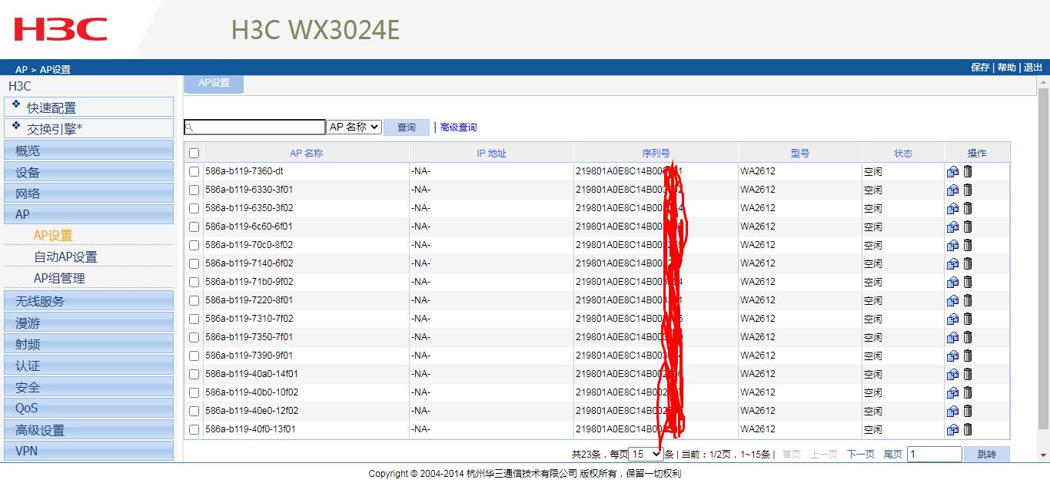1050x483 pixels.
Task: Open copy icon for AP 586a-b119-6350-3f02
Action: pyautogui.click(x=952, y=209)
